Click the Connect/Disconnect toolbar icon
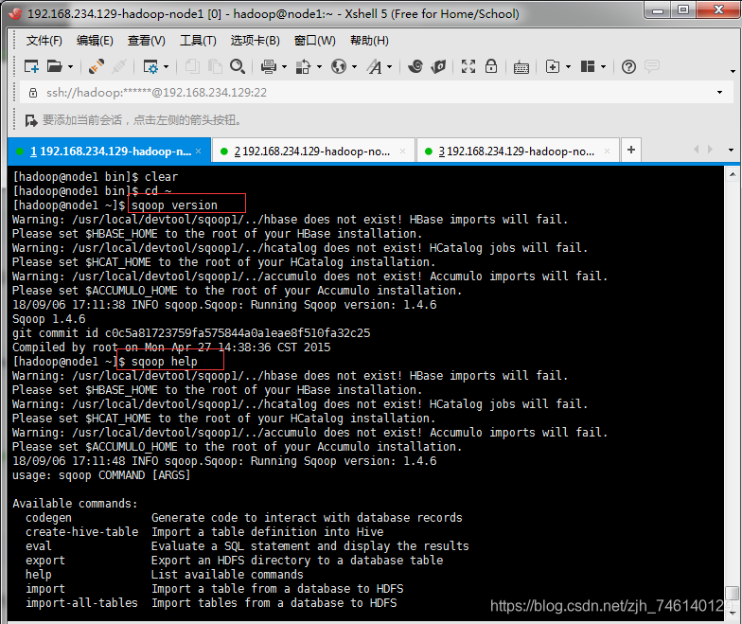The height and width of the screenshot is (624, 742). tap(97, 66)
